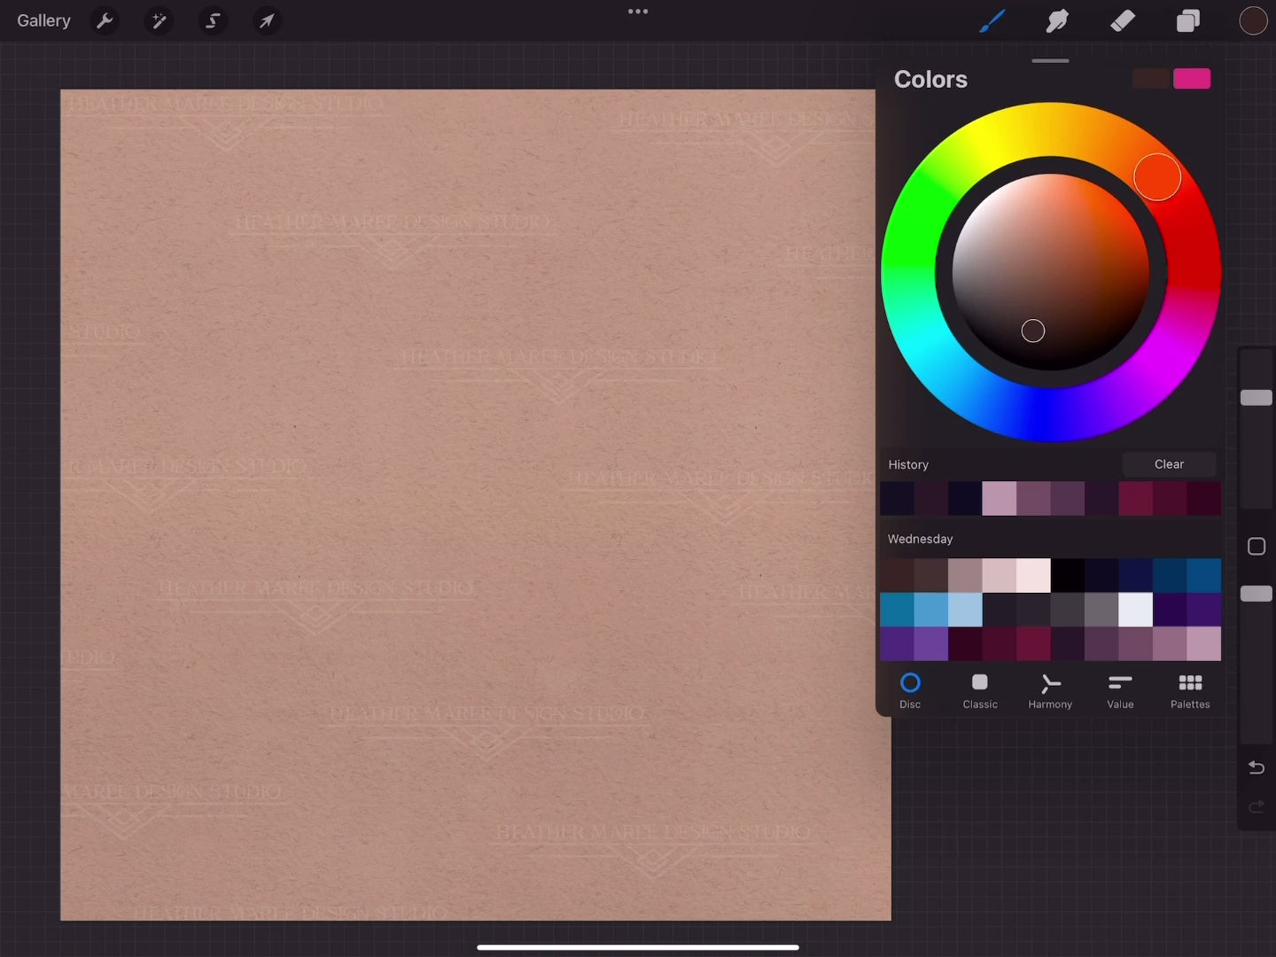Image resolution: width=1276 pixels, height=957 pixels.
Task: Tap the sidebar square Modify button
Action: coord(1256,547)
